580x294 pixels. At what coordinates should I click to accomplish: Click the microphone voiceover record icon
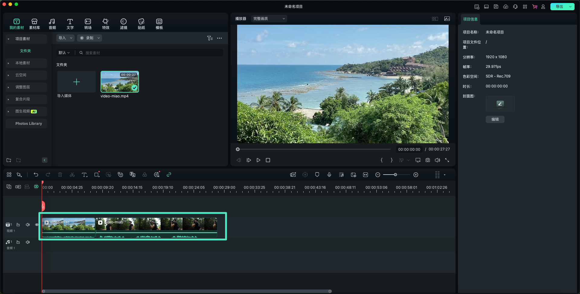coord(329,175)
